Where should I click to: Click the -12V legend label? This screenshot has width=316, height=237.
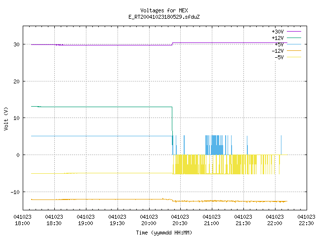277,51
